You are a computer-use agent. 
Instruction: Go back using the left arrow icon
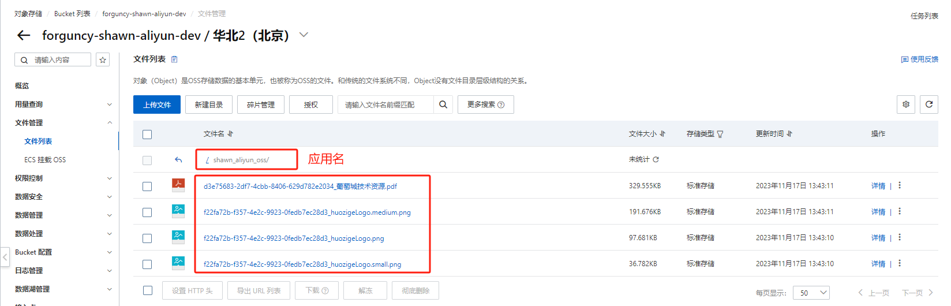click(24, 36)
